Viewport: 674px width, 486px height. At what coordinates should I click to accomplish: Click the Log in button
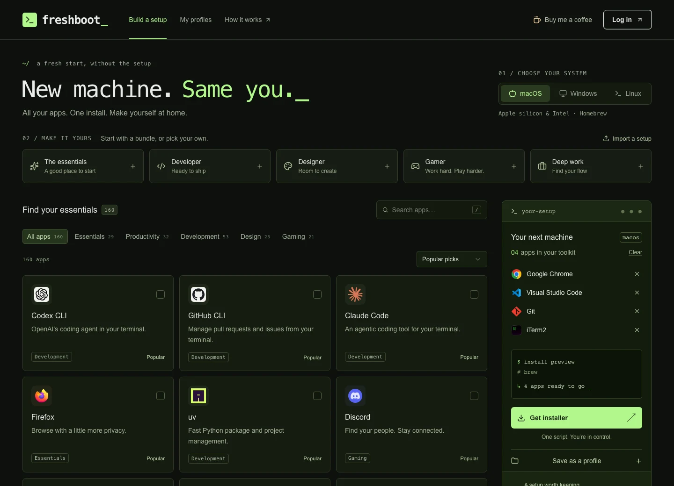point(628,20)
